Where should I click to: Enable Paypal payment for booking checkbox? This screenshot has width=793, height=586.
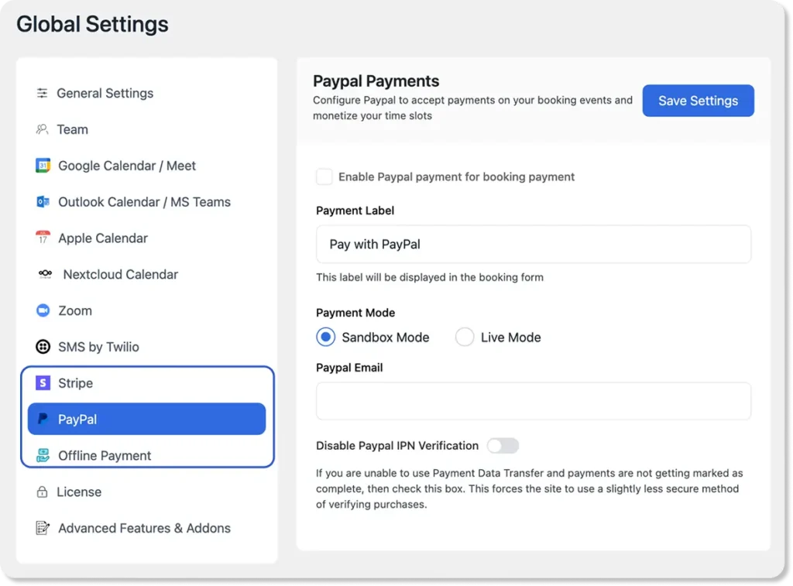click(x=324, y=177)
